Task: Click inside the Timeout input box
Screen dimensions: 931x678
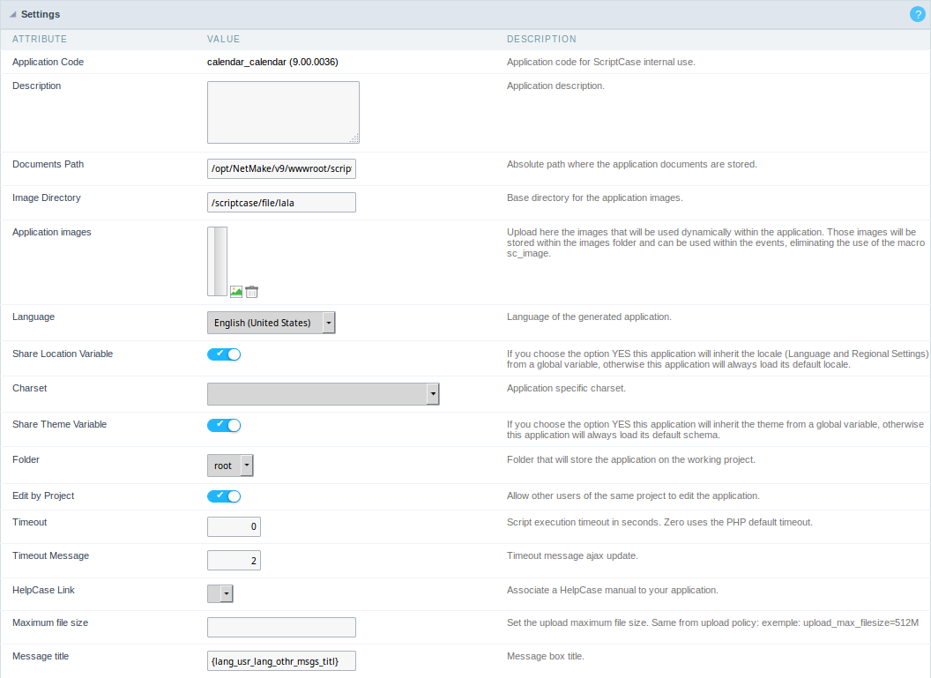Action: (234, 526)
